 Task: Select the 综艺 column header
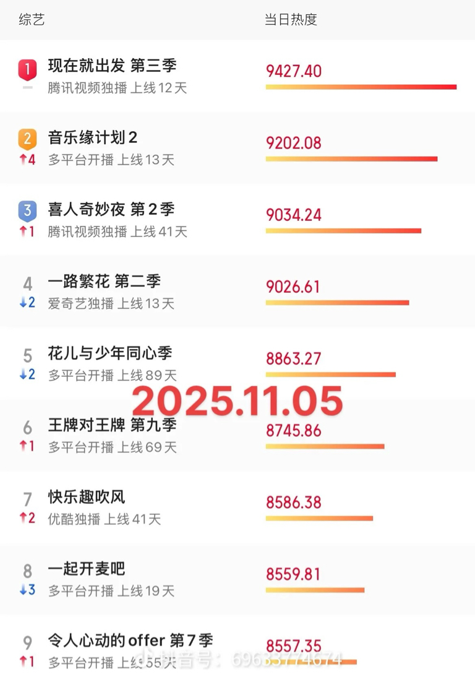point(32,20)
